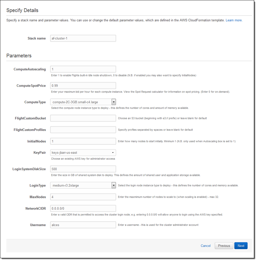This screenshot has width=257, height=261.
Task: Proceed with the Next button
Action: (241, 246)
